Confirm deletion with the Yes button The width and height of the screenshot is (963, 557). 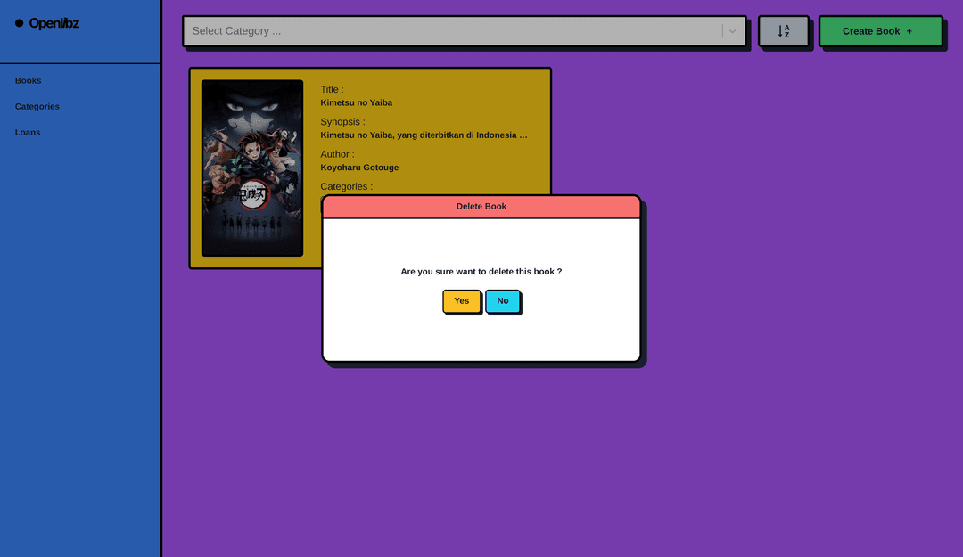click(461, 301)
